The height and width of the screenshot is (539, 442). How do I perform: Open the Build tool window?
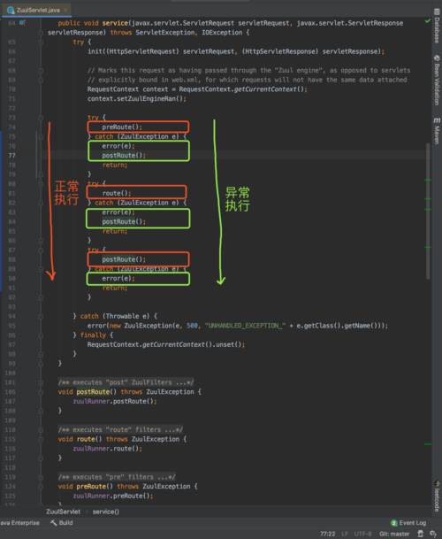[62, 523]
